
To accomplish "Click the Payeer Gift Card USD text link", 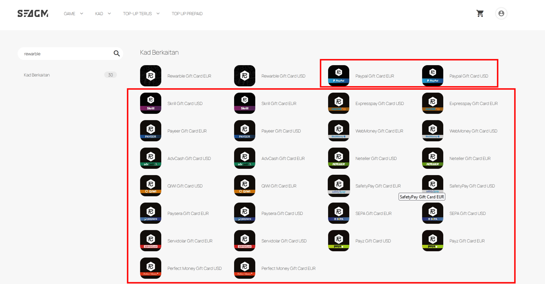I will [281, 131].
